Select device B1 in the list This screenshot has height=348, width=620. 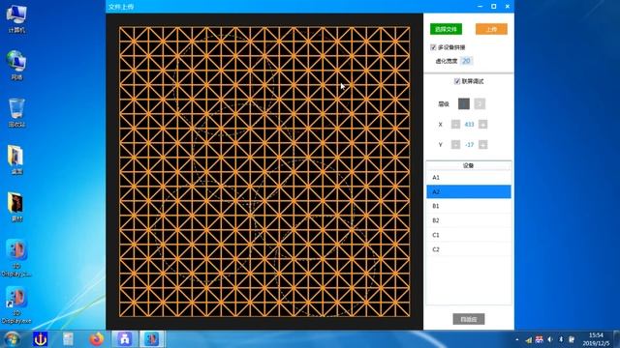(x=469, y=206)
